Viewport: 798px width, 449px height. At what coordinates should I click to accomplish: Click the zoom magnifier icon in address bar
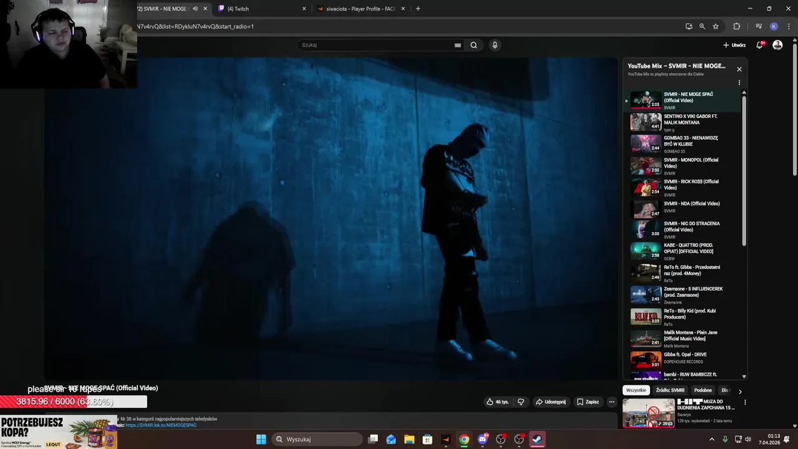702,26
